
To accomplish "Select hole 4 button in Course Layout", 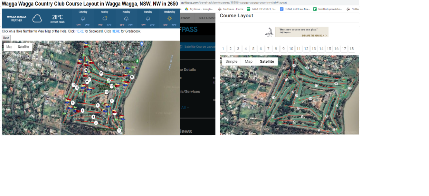I will [x=246, y=49].
